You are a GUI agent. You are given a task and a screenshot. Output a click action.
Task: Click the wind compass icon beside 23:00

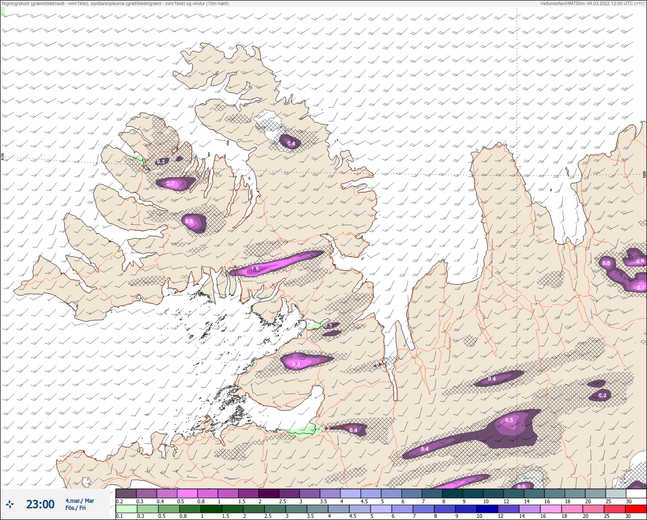pyautogui.click(x=10, y=504)
